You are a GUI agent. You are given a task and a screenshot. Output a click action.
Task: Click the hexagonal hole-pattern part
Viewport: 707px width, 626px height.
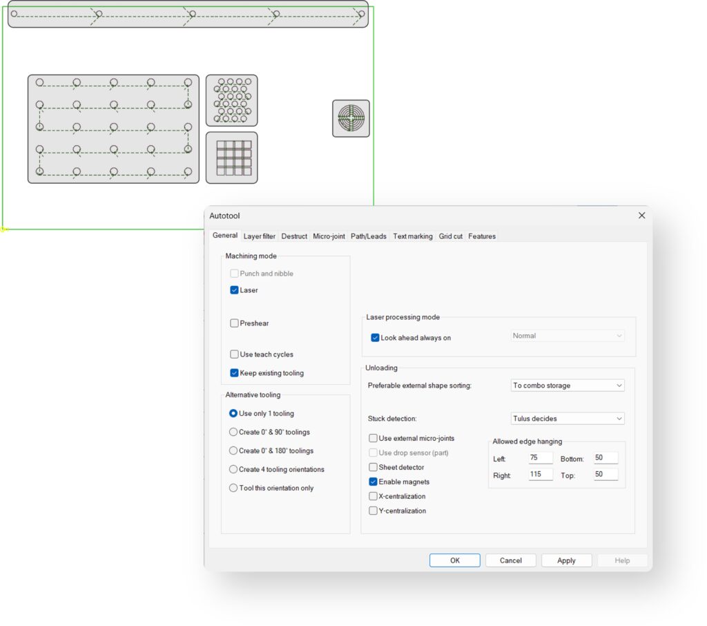pyautogui.click(x=232, y=100)
